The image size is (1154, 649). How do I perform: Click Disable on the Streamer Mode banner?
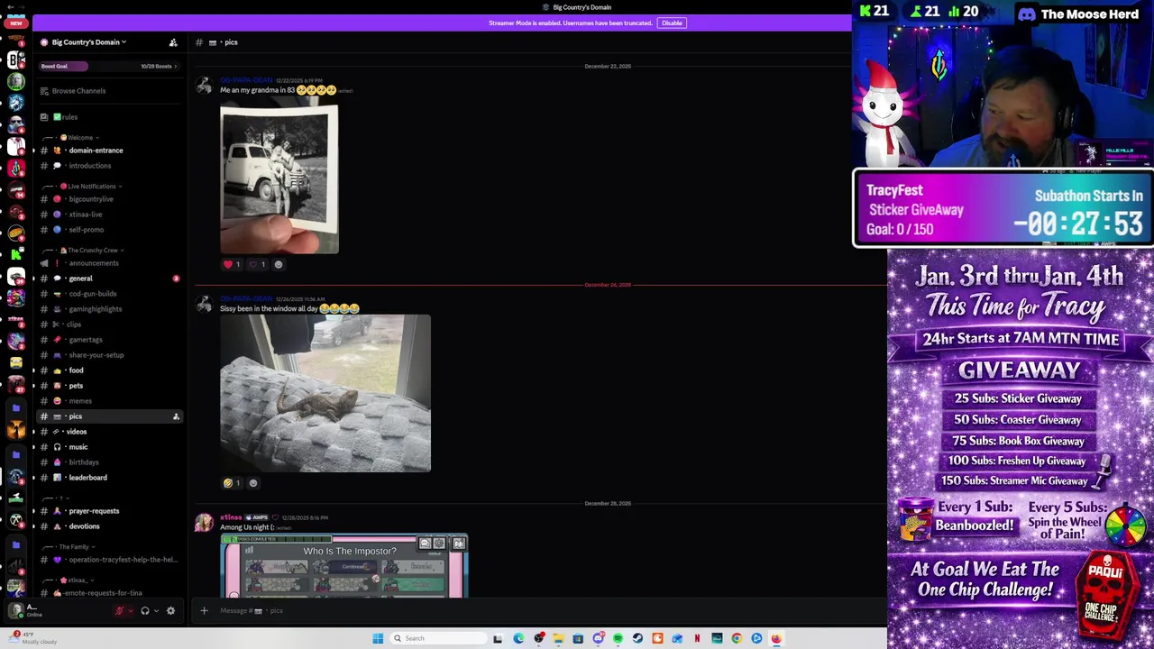(672, 23)
